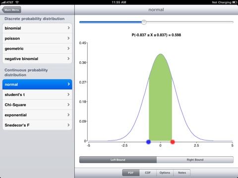This screenshot has height=178, width=238.
Task: Click the 2.5 x-axis label
Action: coord(196,145)
